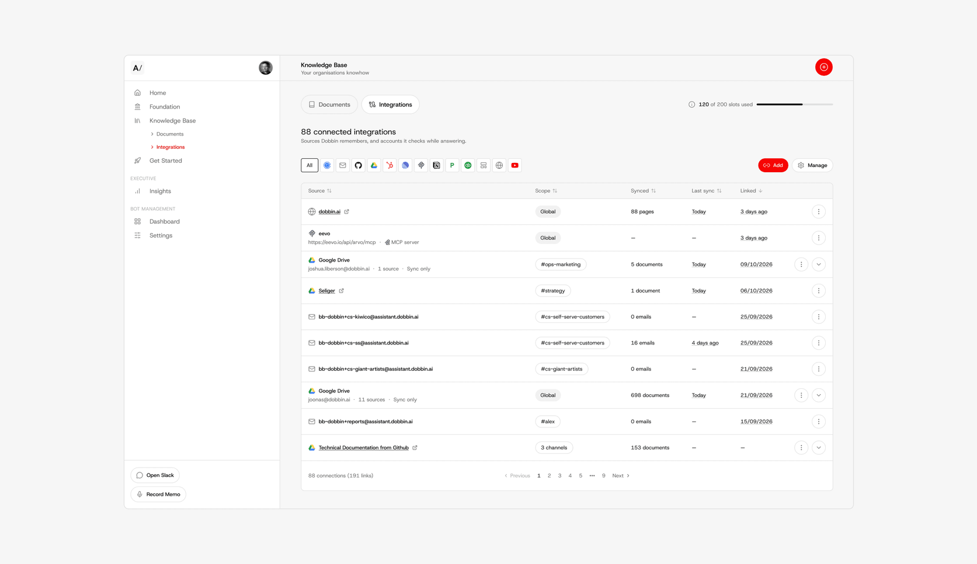Image resolution: width=977 pixels, height=564 pixels.
Task: Sort table by Last sync column
Action: (707, 191)
